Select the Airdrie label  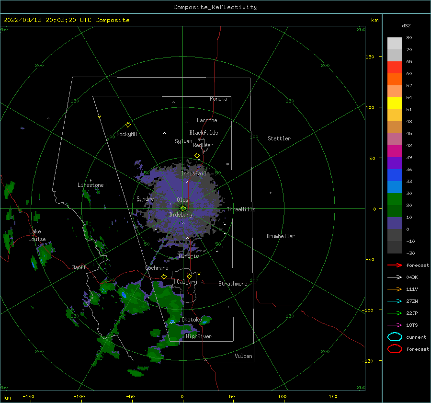click(189, 256)
